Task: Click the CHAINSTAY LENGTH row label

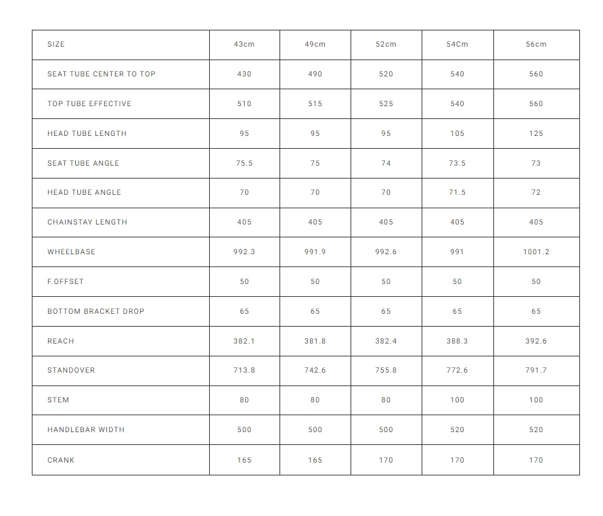Action: (x=87, y=222)
